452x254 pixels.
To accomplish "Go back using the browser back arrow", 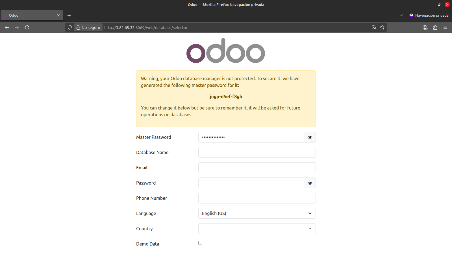I will point(7,27).
